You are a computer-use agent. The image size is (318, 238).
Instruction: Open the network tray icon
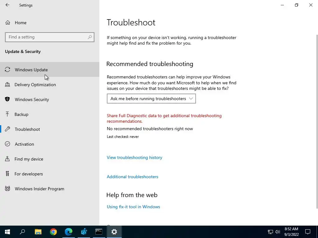pos(270,232)
